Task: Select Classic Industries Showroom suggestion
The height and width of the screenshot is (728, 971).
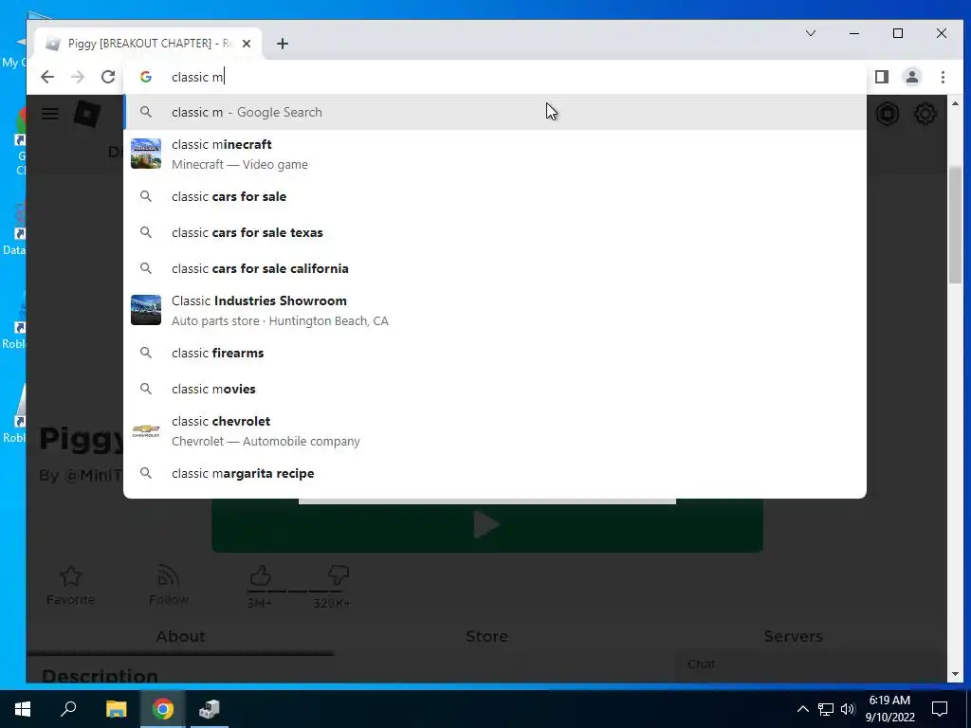Action: point(495,310)
